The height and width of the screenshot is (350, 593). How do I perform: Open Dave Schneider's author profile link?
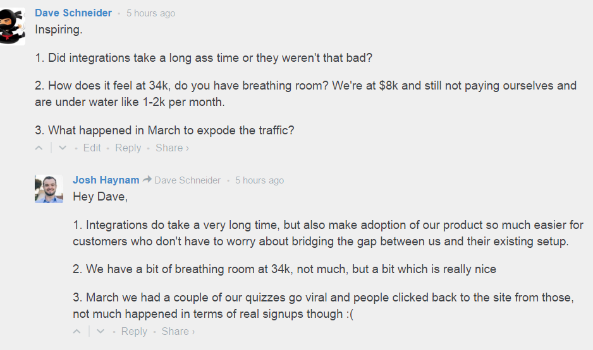tap(73, 13)
